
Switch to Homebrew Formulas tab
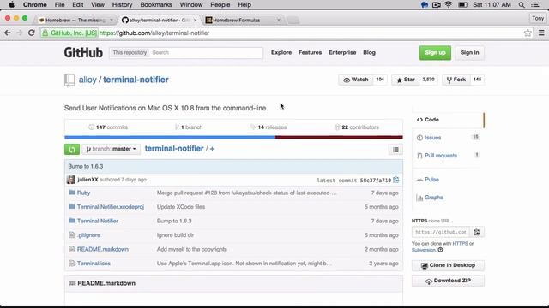243,21
